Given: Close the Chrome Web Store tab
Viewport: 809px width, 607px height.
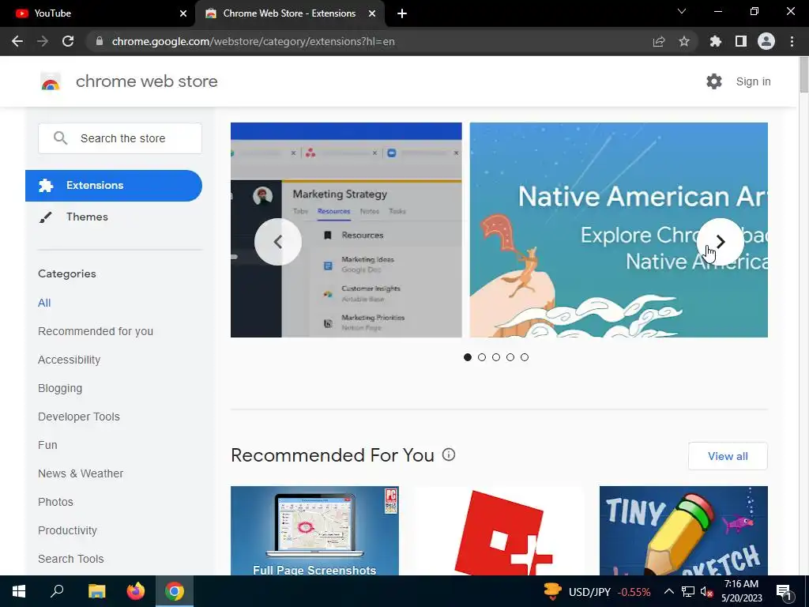Looking at the screenshot, I should [x=372, y=13].
